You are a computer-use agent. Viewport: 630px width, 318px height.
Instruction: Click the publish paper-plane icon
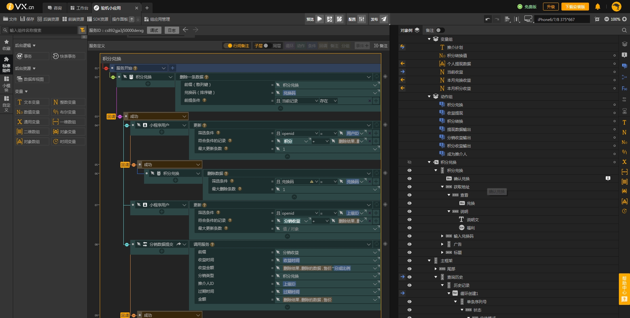(x=384, y=19)
